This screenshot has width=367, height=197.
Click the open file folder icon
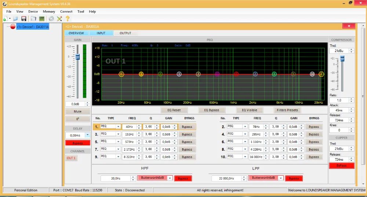tap(16, 19)
